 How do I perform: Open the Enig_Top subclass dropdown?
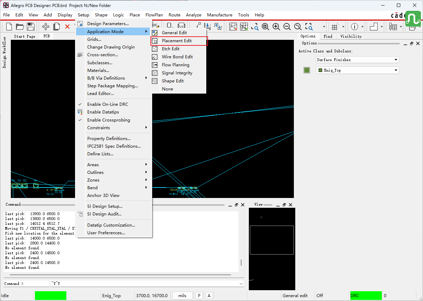pyautogui.click(x=357, y=70)
